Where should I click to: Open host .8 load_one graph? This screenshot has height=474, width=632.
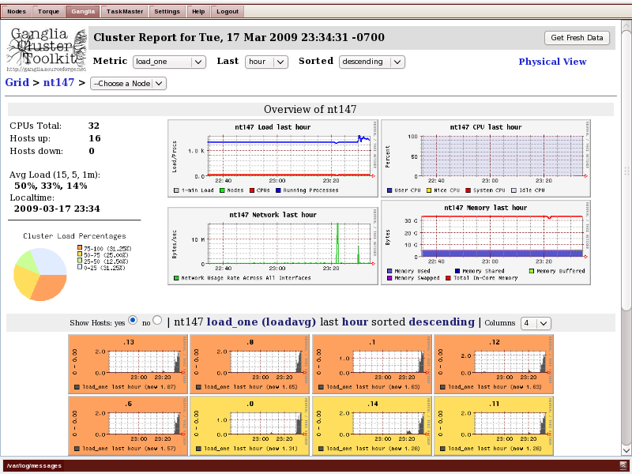pos(250,364)
